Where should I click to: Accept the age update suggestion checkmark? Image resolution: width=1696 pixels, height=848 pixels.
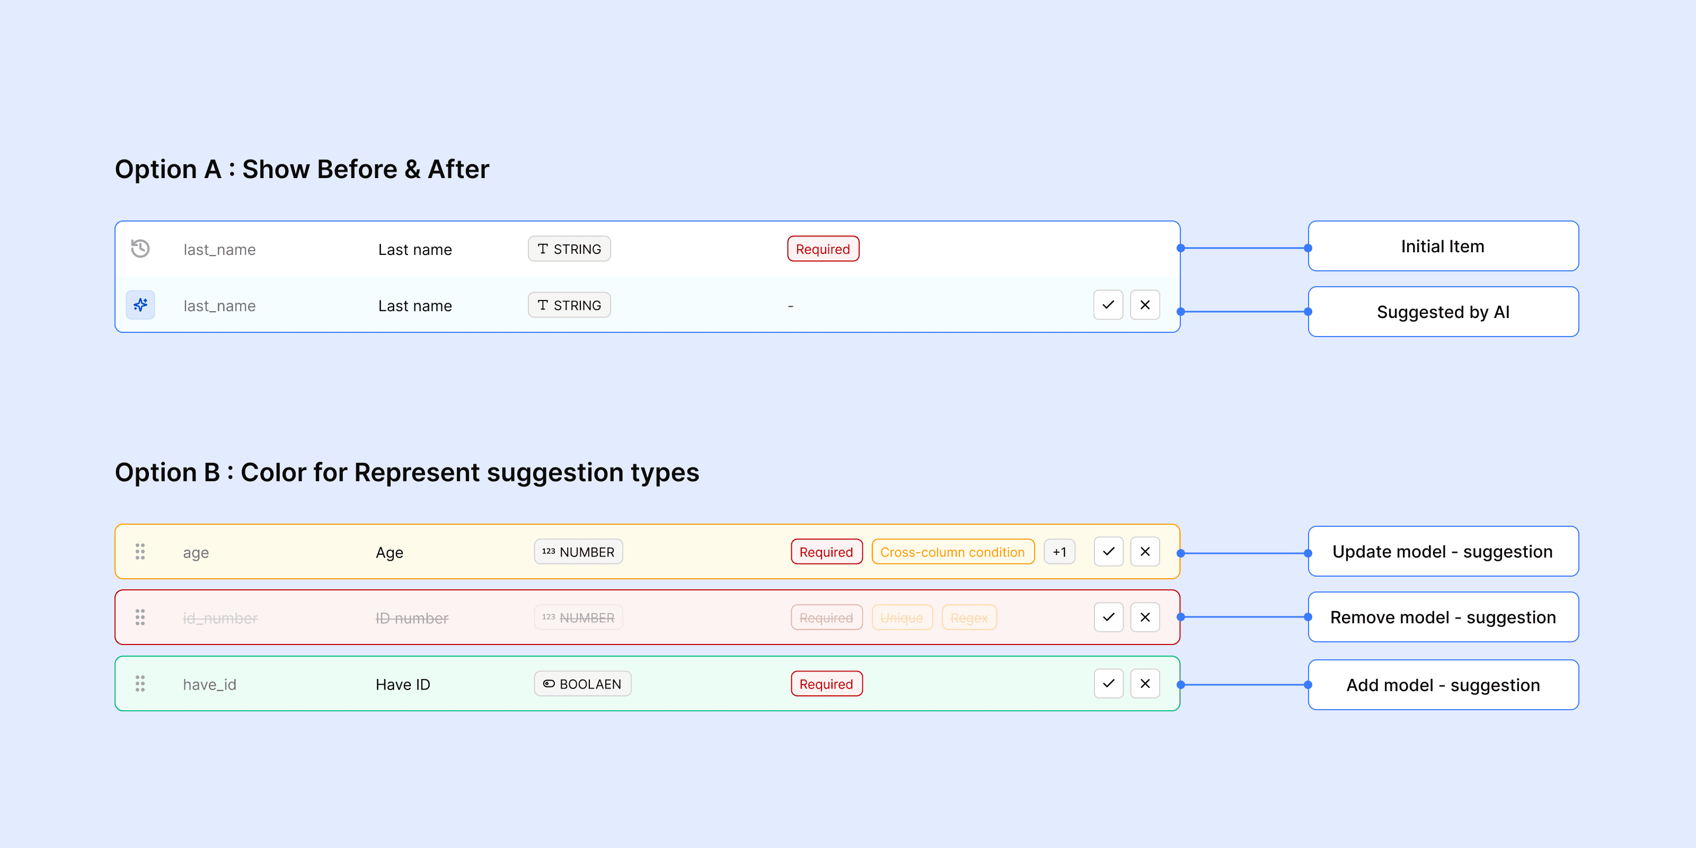1108,552
